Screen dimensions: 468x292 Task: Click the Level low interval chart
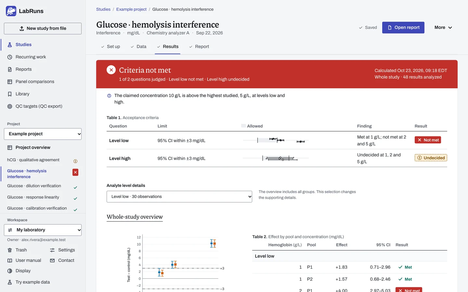[x=276, y=140]
